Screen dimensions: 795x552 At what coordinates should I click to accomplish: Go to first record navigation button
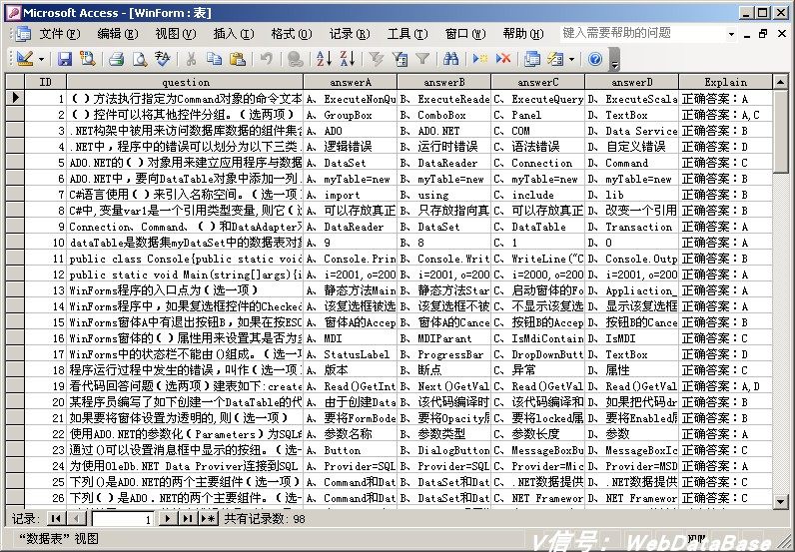56,518
